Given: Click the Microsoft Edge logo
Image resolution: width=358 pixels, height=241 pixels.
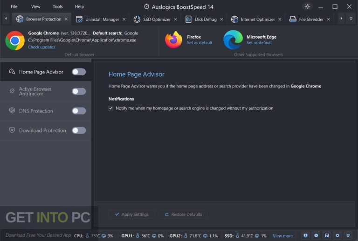Looking at the screenshot, I should 233,40.
